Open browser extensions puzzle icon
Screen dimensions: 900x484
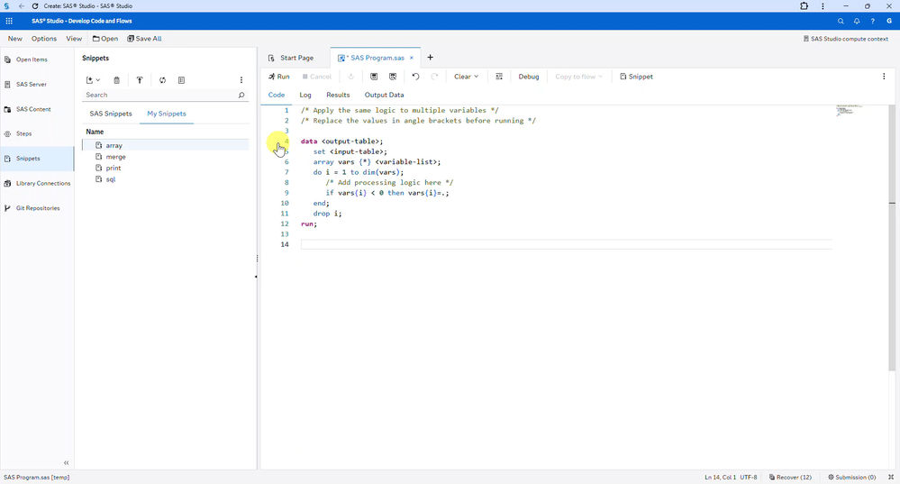805,5
